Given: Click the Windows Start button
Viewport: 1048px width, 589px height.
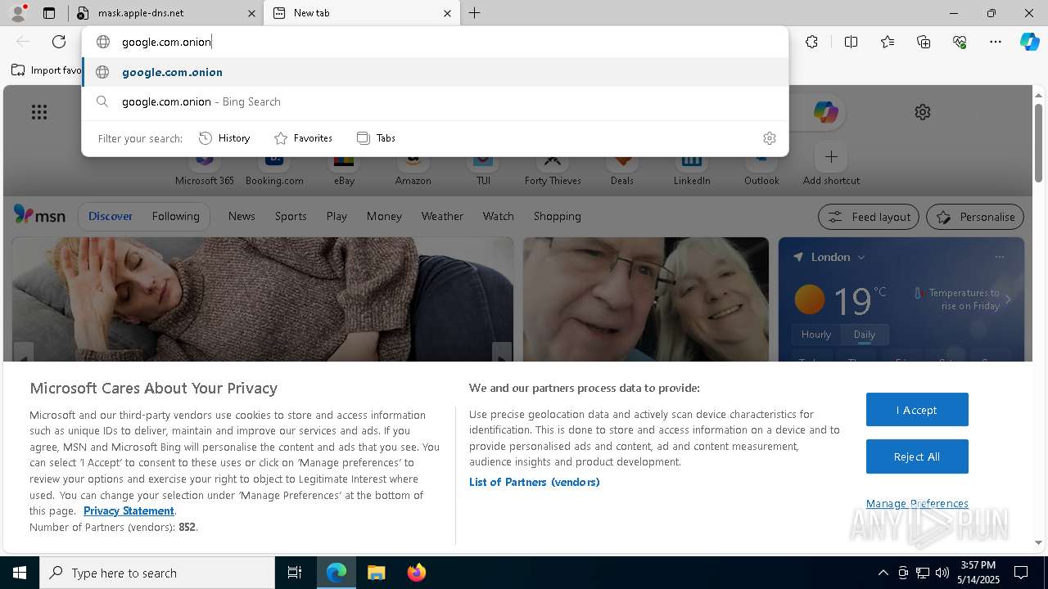Looking at the screenshot, I should (20, 573).
